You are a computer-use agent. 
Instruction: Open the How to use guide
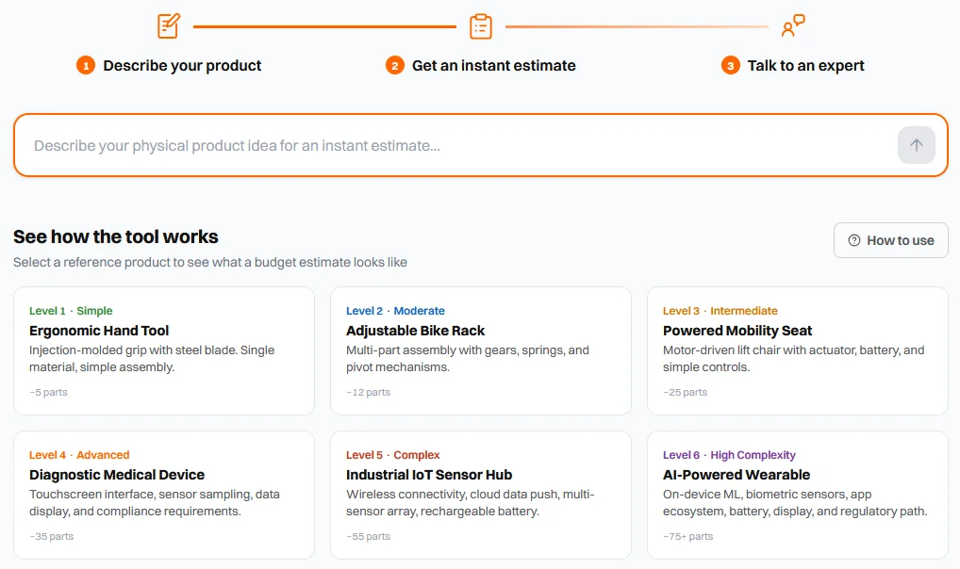891,240
